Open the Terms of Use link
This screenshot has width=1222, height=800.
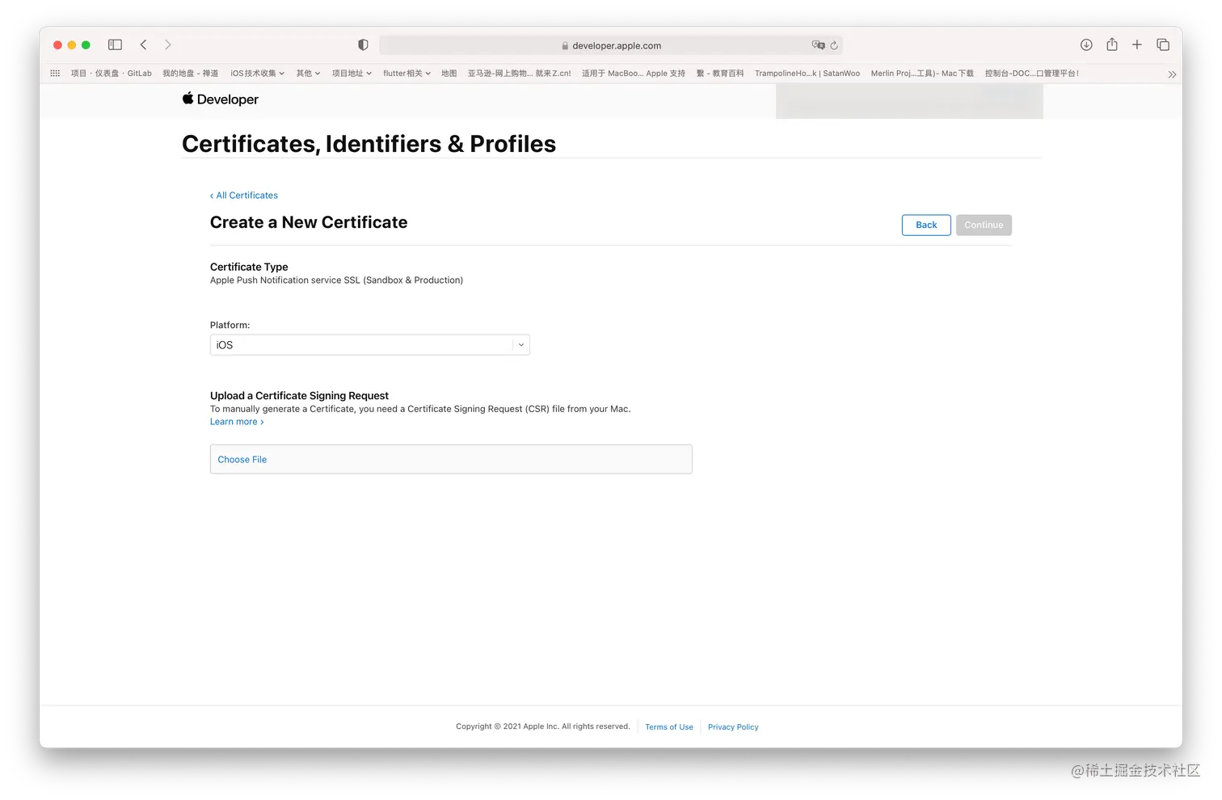tap(669, 727)
